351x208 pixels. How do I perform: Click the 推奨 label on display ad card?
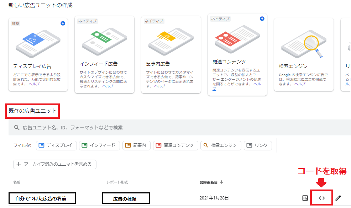(x=15, y=23)
